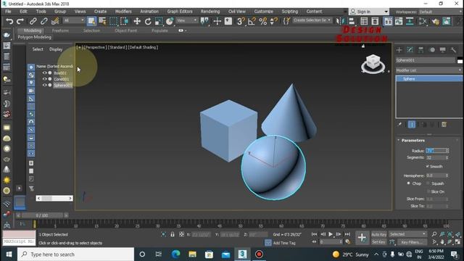Open the Curve Editor icon

click(x=399, y=21)
